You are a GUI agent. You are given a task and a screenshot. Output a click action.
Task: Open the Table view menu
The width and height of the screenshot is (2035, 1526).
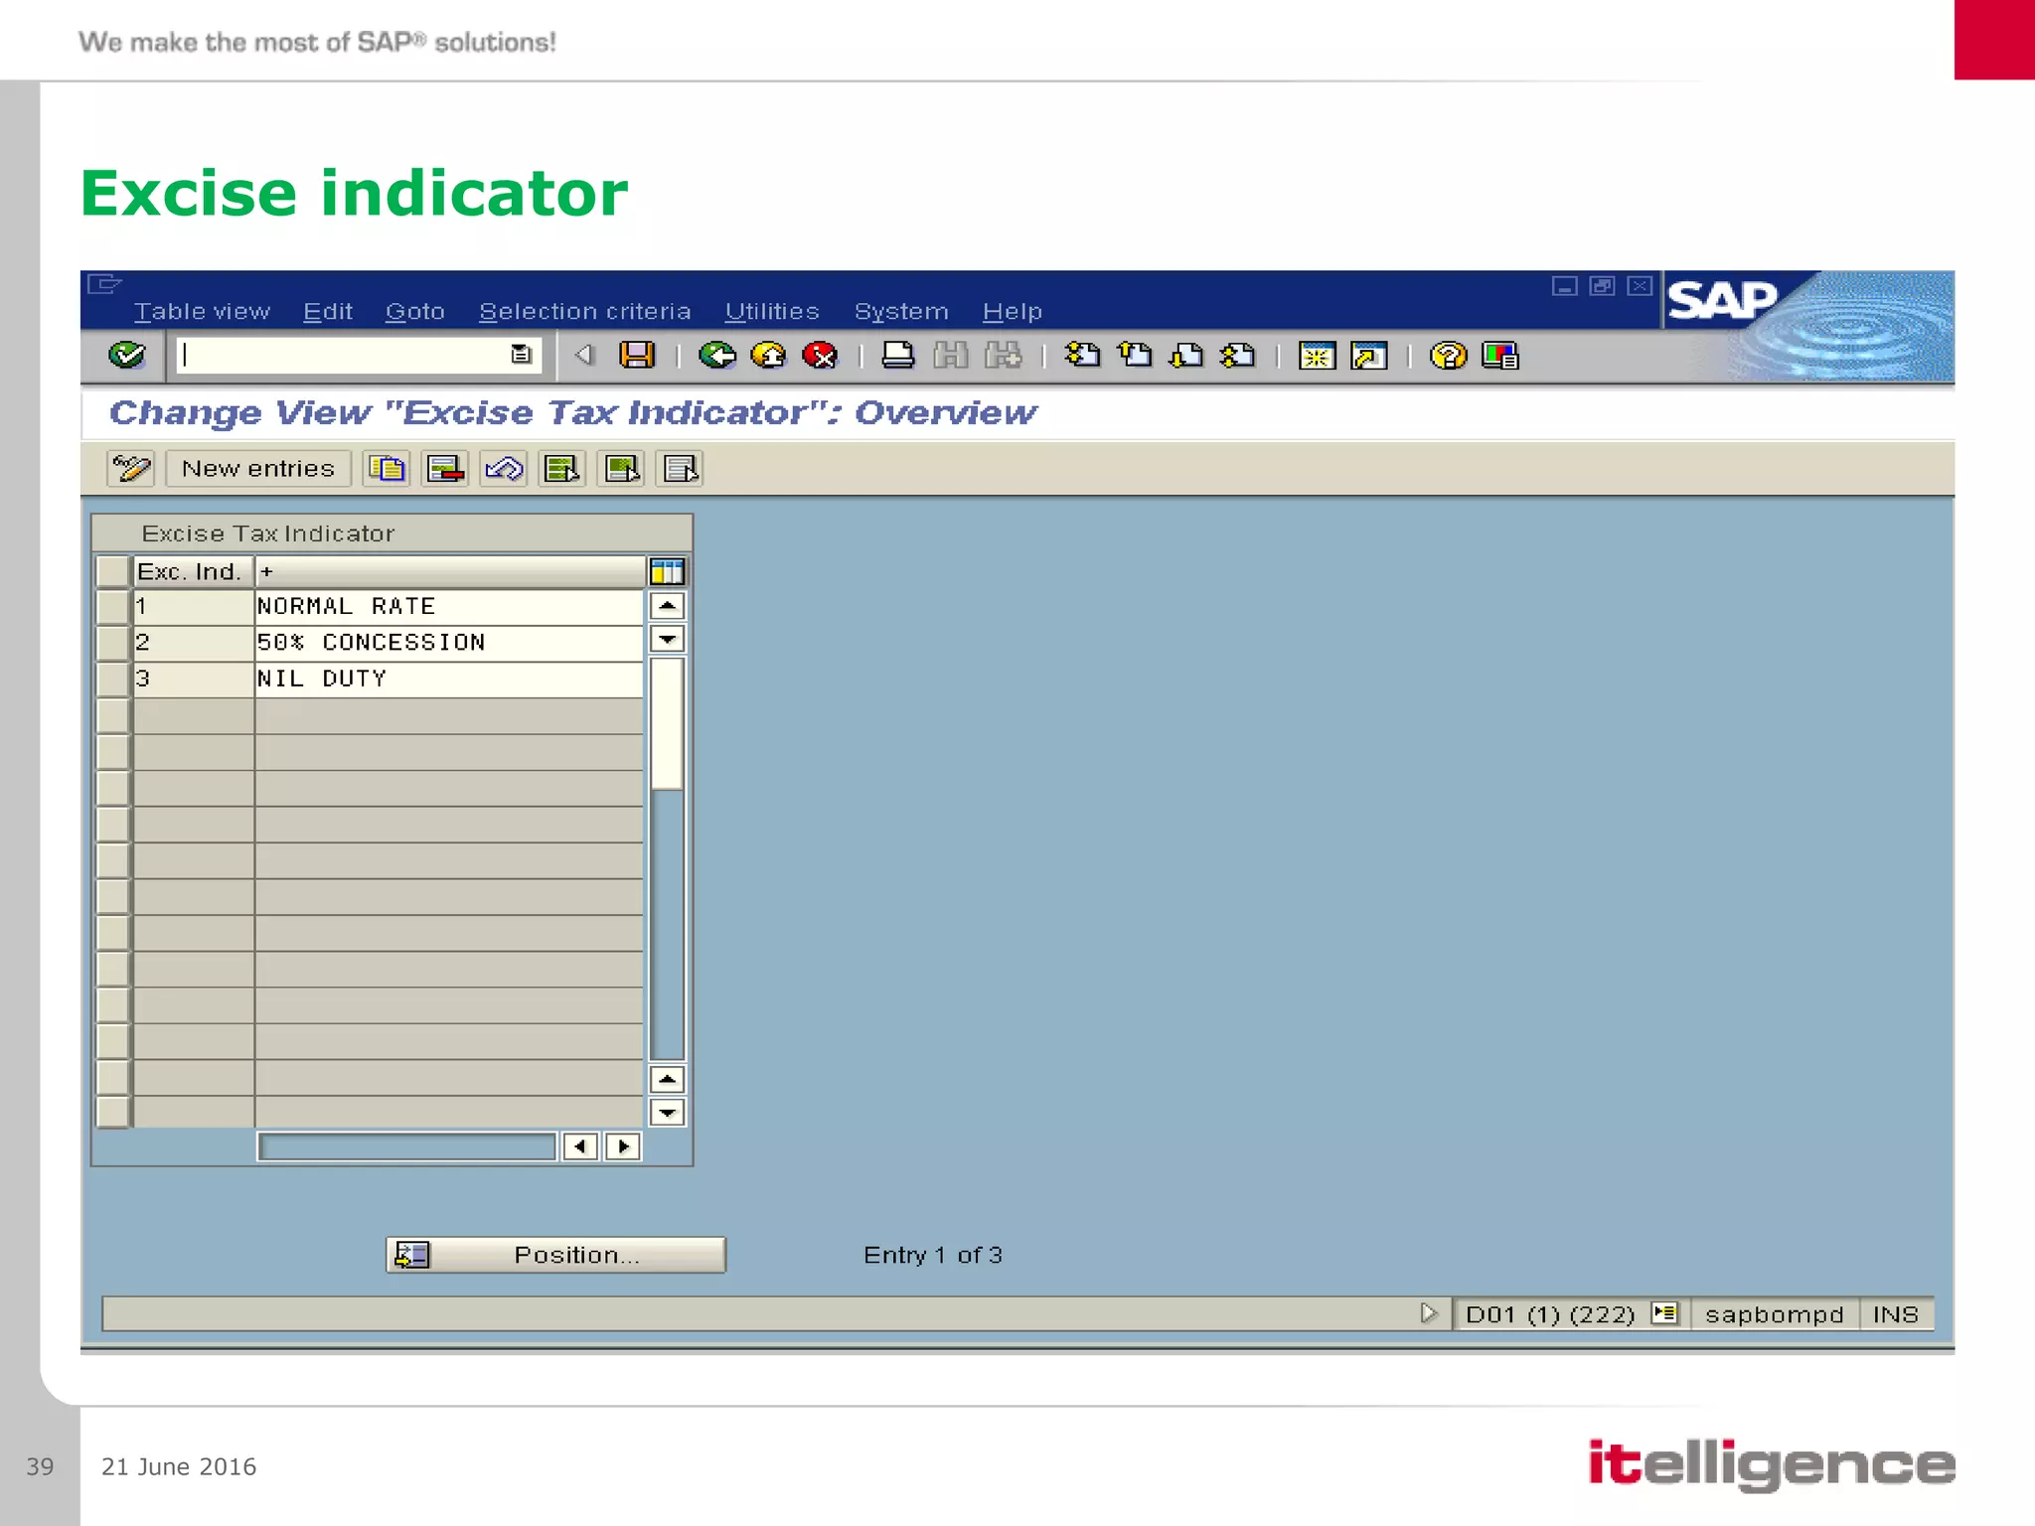202,312
